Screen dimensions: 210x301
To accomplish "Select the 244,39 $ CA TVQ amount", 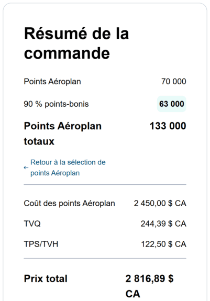I will pos(163,224).
